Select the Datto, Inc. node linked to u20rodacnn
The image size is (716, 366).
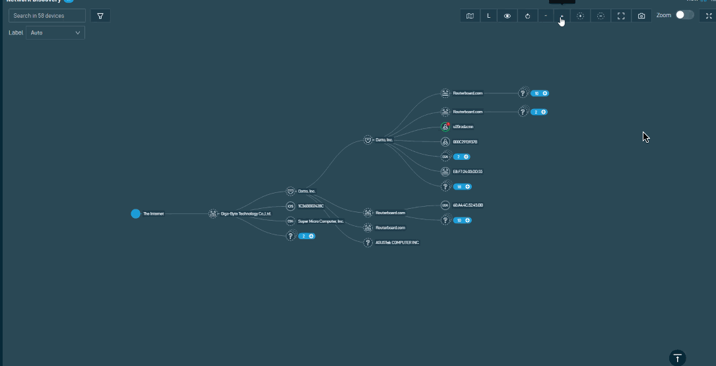pos(368,140)
